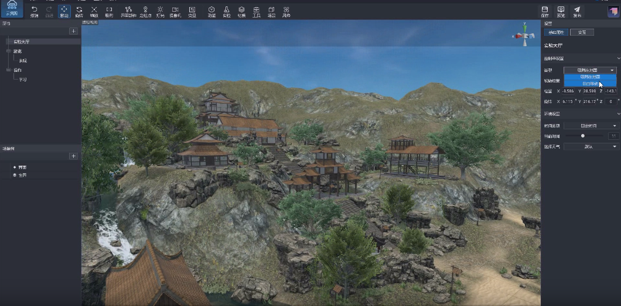Click the Preview (预览) icon
The height and width of the screenshot is (306, 621).
pos(561,11)
